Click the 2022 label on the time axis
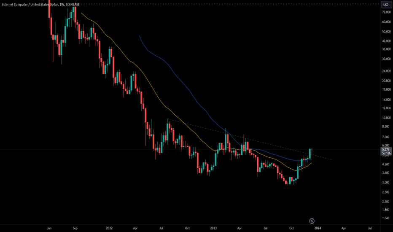This screenshot has width=393, height=232. 109,228
